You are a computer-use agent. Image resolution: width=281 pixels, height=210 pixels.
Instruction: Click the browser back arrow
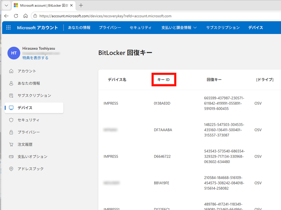tap(6, 16)
